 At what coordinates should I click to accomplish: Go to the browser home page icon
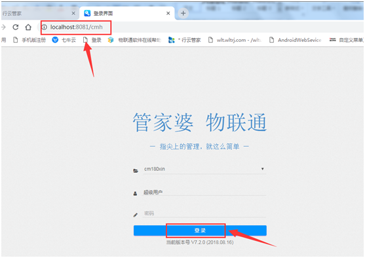28,28
